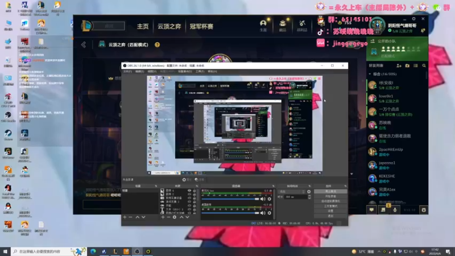Toggle lock of video capture device source
Screen dimensions: 455x256
point(195,198)
